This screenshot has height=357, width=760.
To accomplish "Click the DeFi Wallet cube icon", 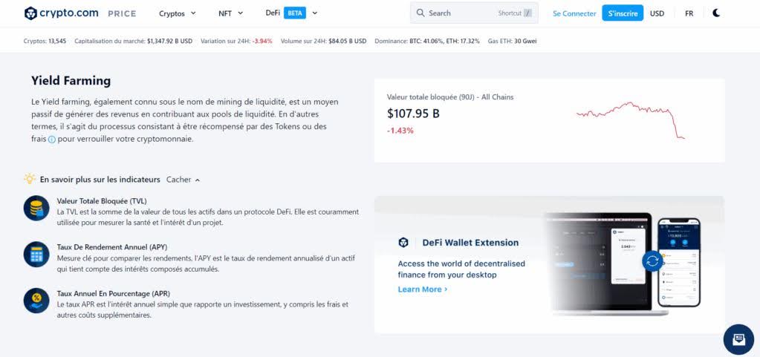I will [x=403, y=243].
